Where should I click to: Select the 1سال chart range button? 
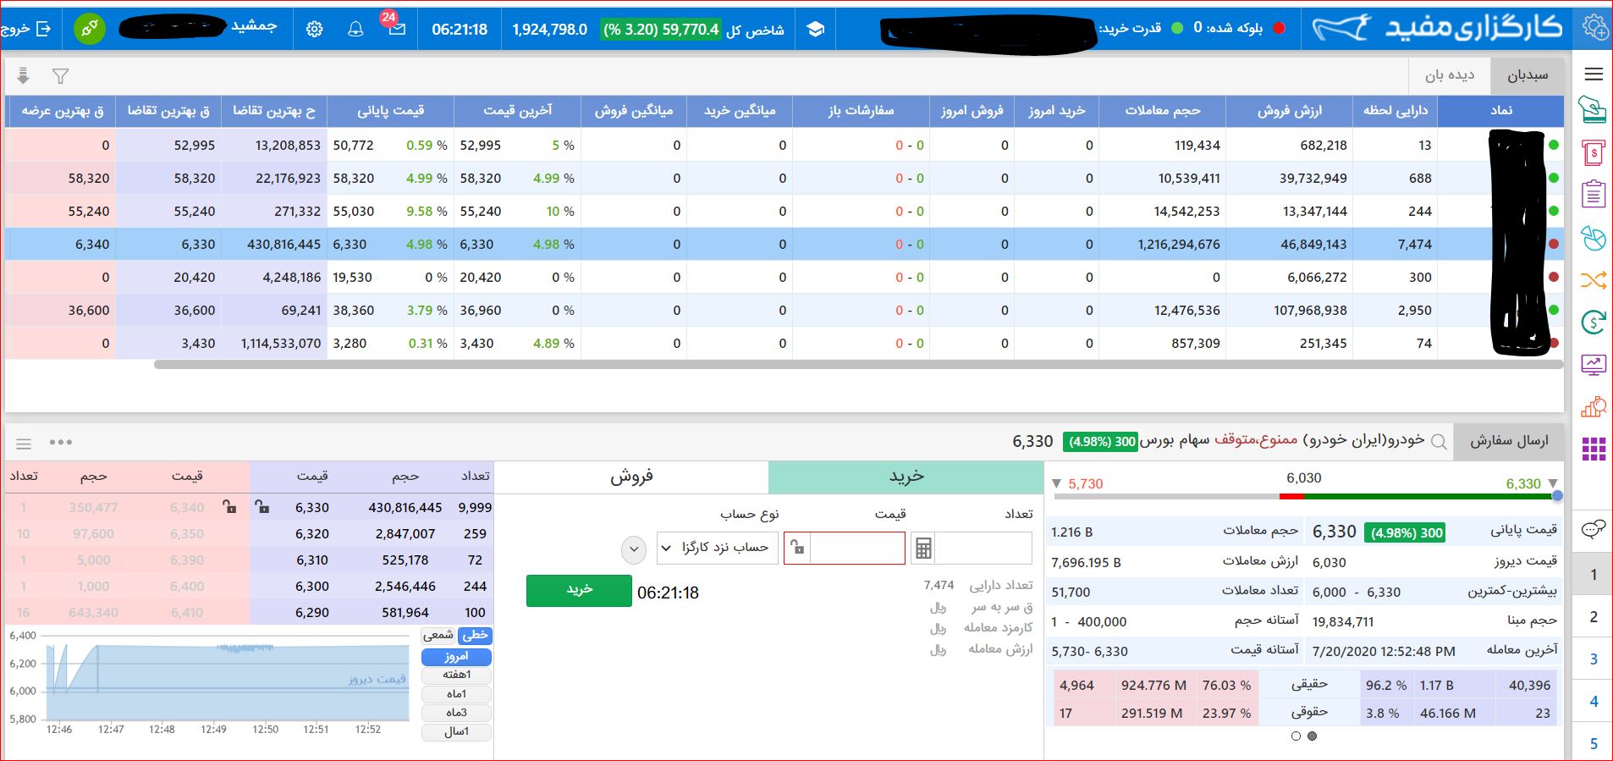[x=456, y=731]
